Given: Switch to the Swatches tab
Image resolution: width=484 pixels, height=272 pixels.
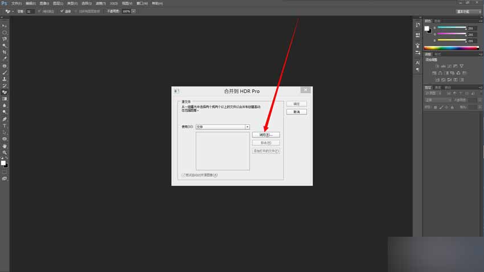Looking at the screenshot, I should click(437, 21).
